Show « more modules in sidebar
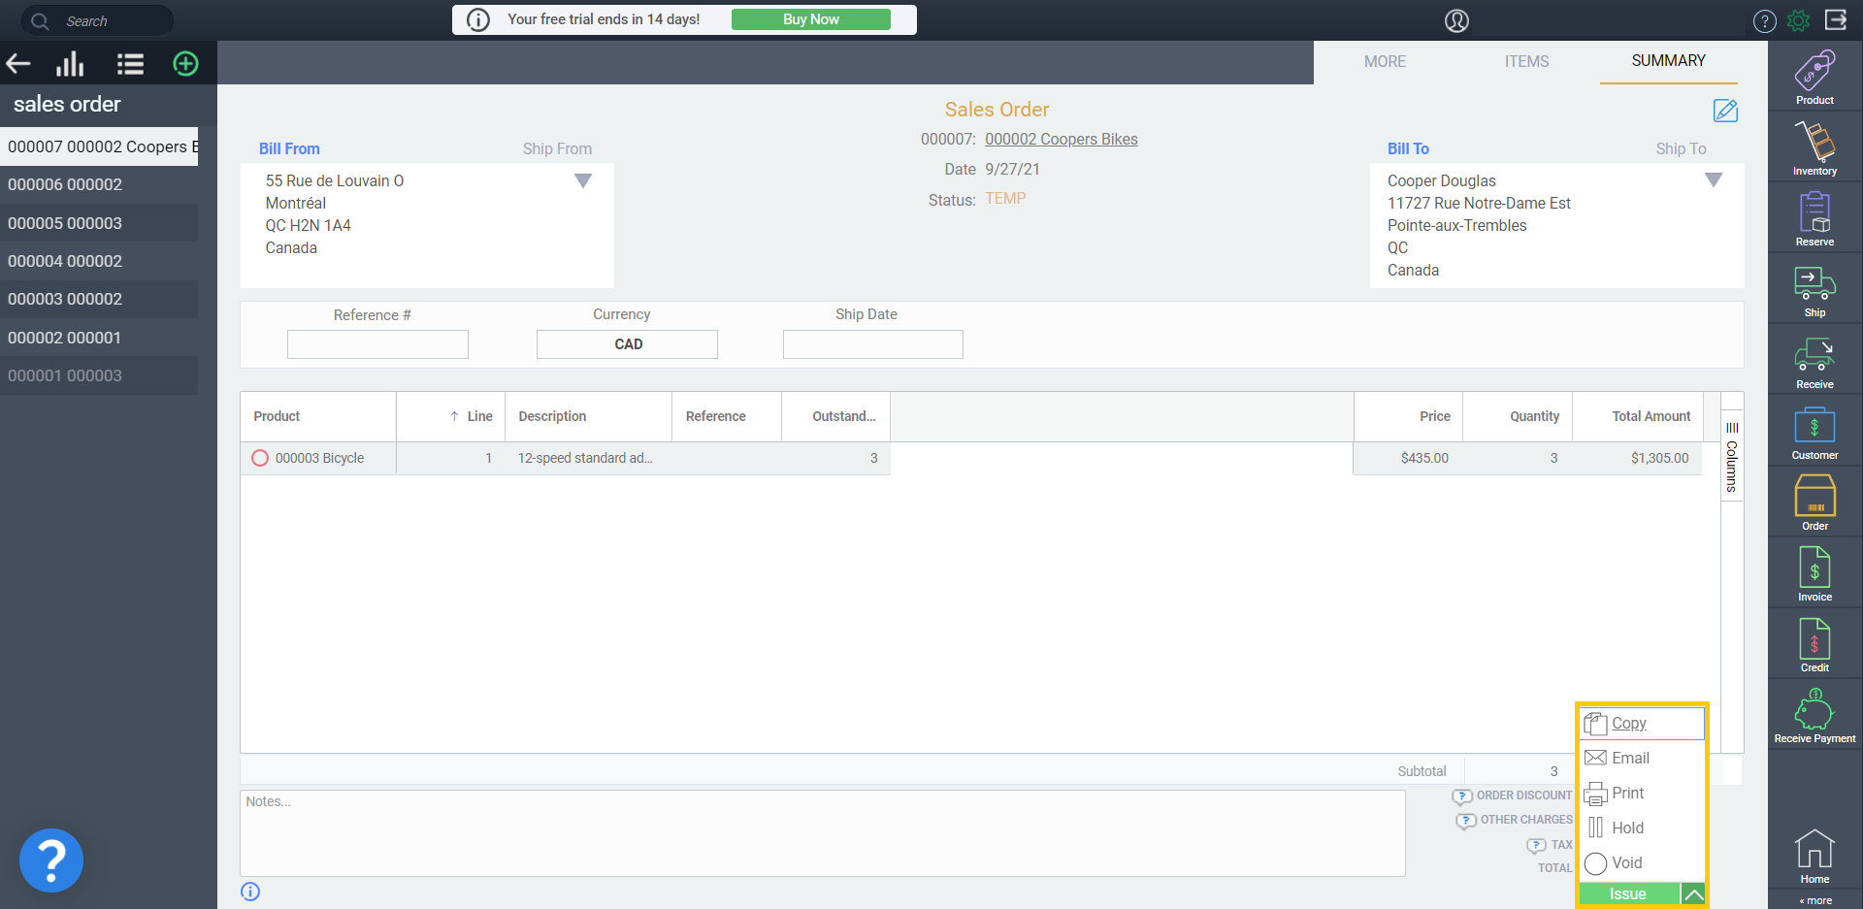Viewport: 1863px width, 909px height. [1815, 900]
